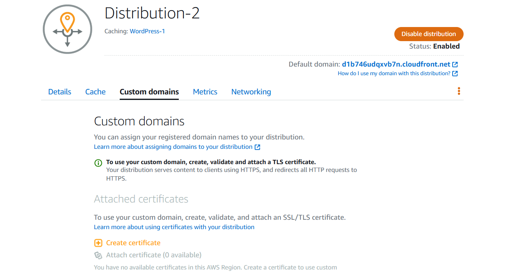Open the three-dot actions menu
The width and height of the screenshot is (507, 273).
tap(458, 92)
